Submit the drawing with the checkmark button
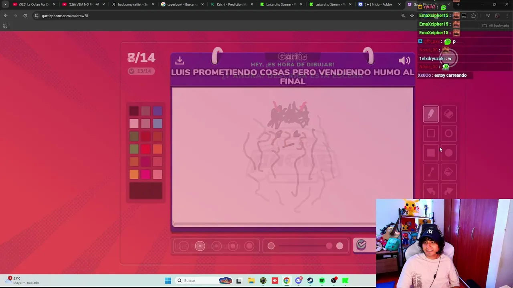 coord(361,245)
